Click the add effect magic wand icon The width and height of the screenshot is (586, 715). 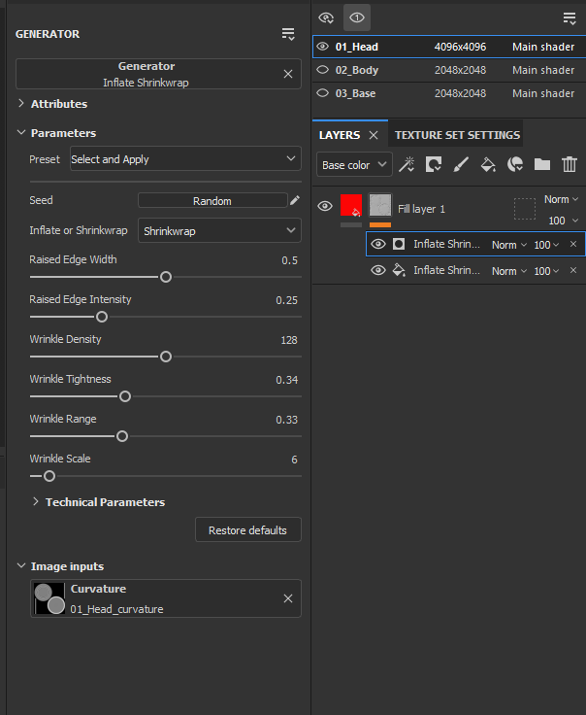(x=407, y=164)
